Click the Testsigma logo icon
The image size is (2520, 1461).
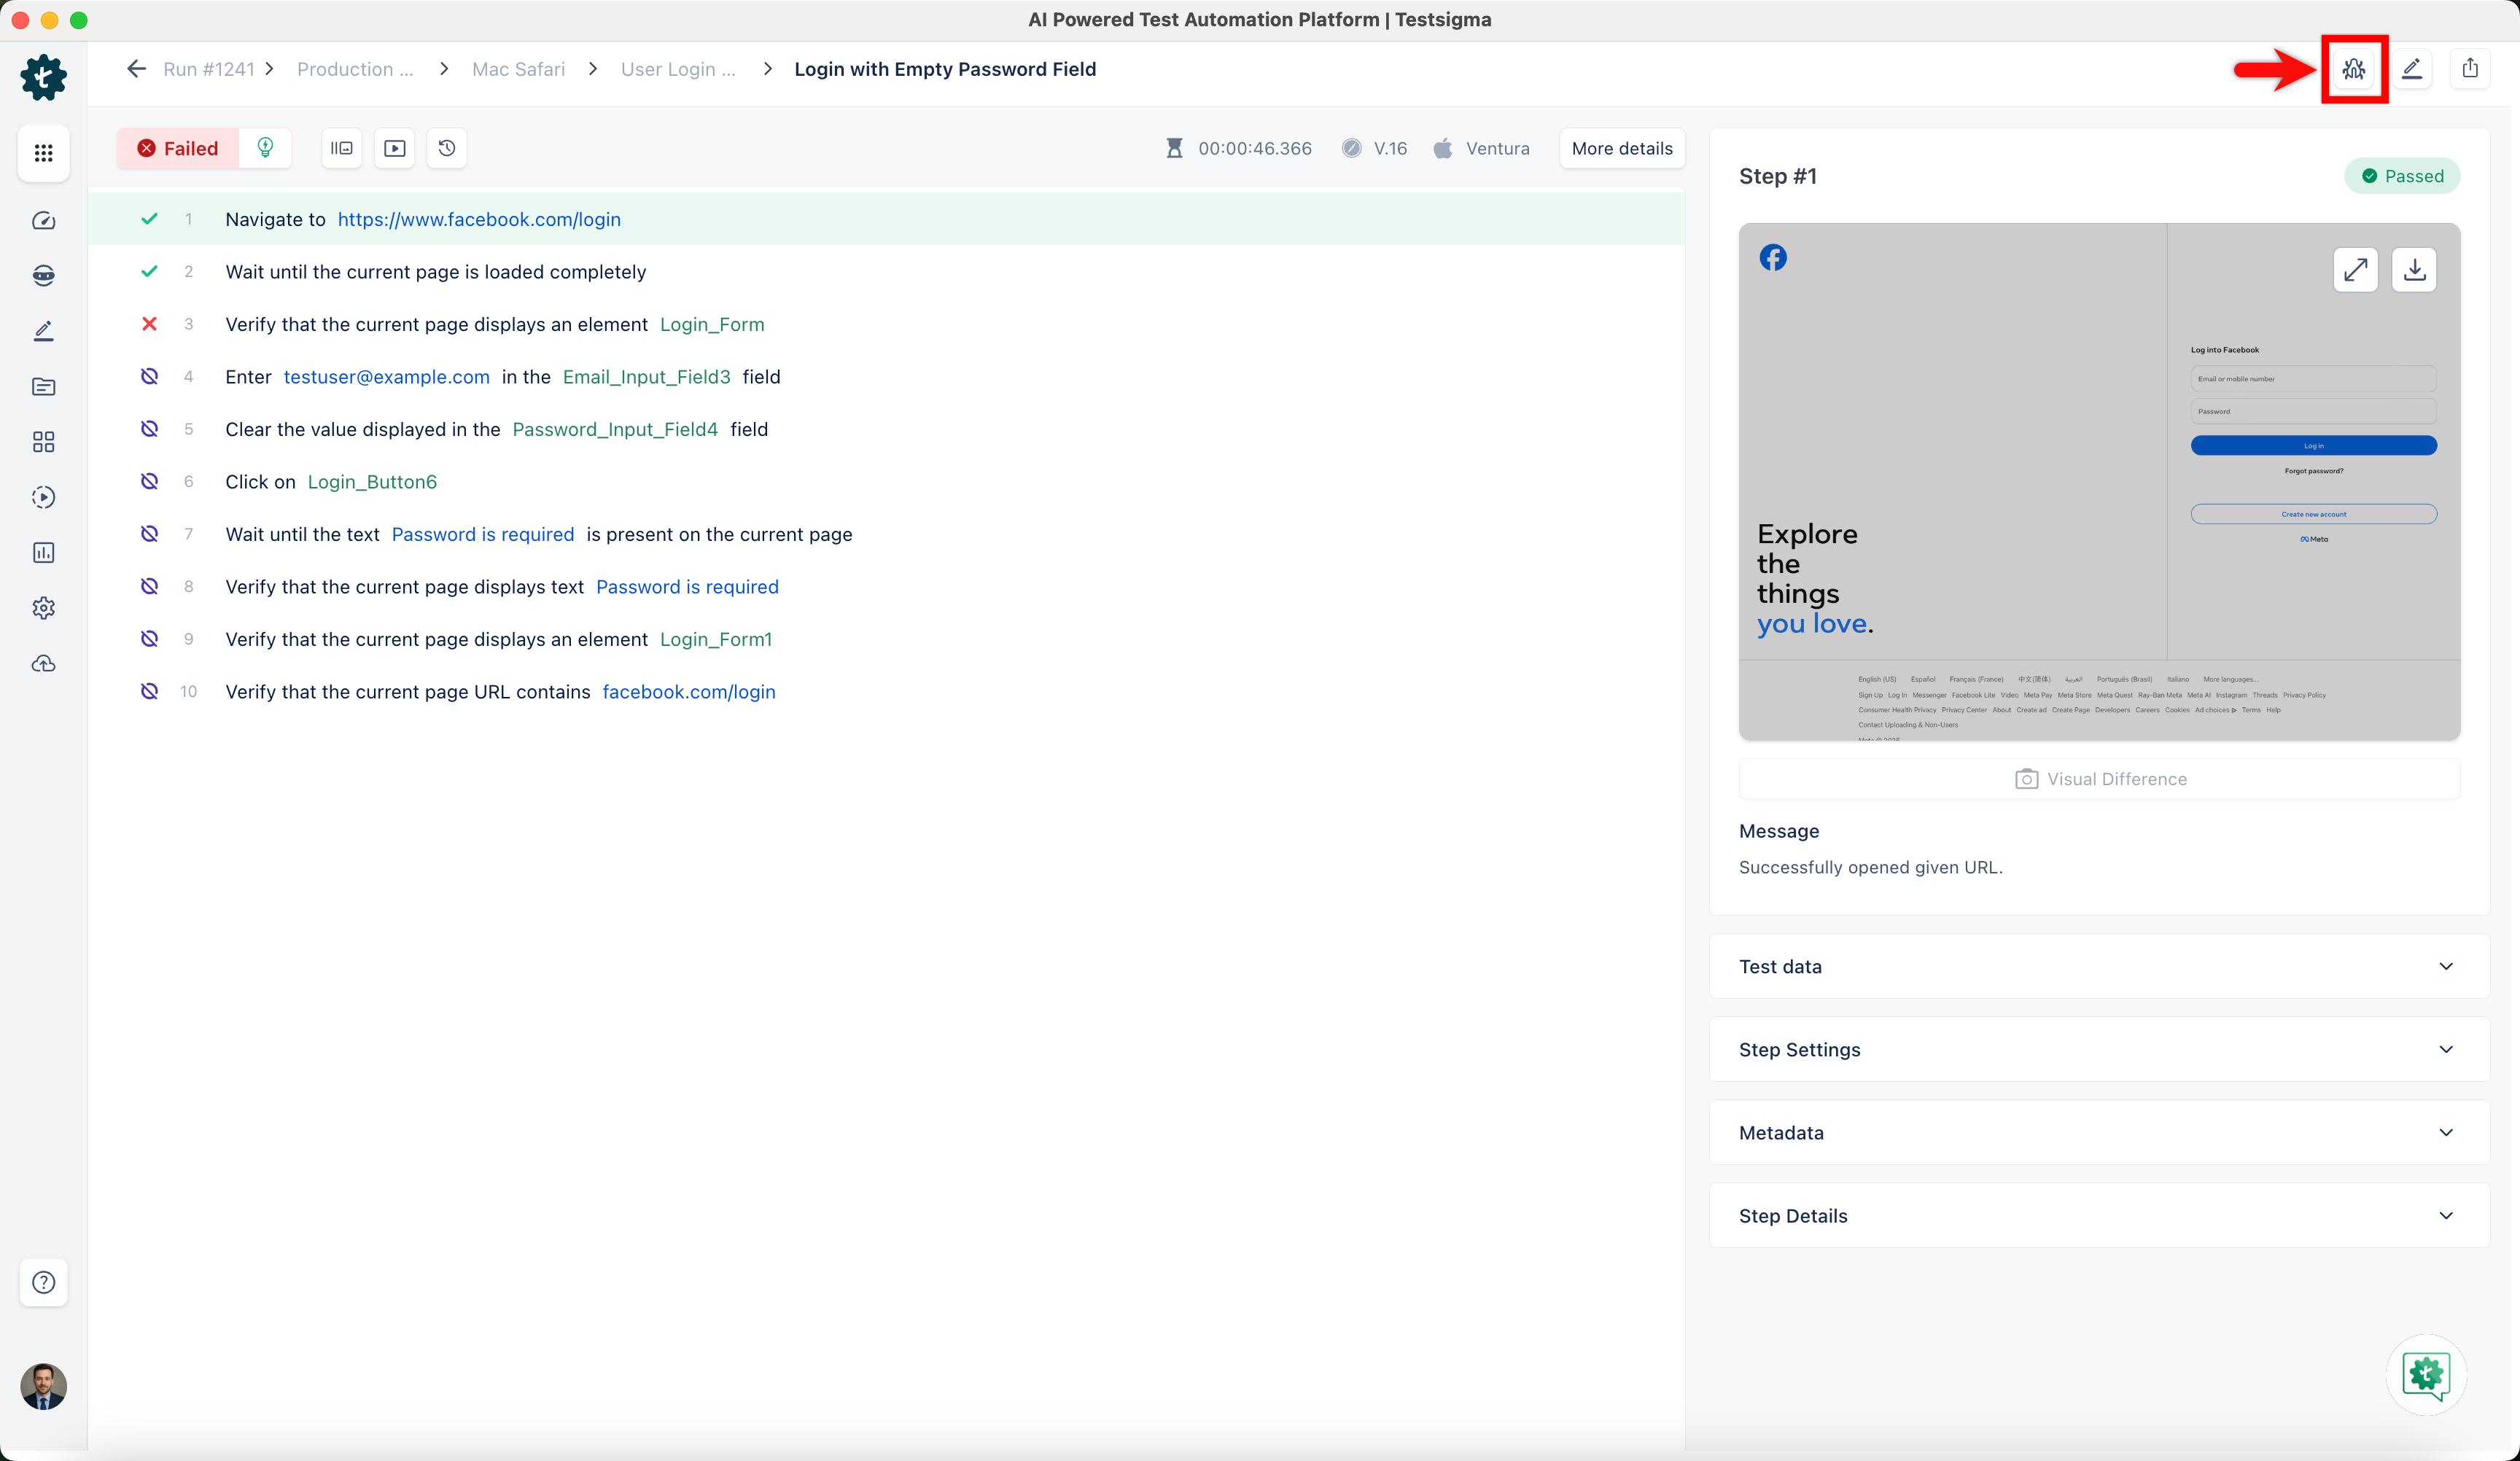coord(43,77)
